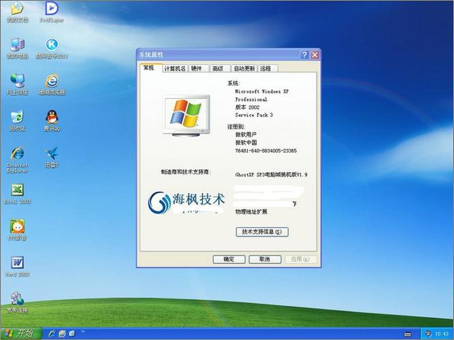Click the GhostXP SP3 version text

(x=272, y=175)
